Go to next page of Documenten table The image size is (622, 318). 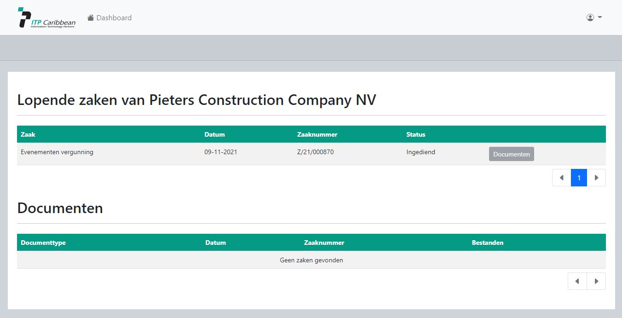click(597, 281)
